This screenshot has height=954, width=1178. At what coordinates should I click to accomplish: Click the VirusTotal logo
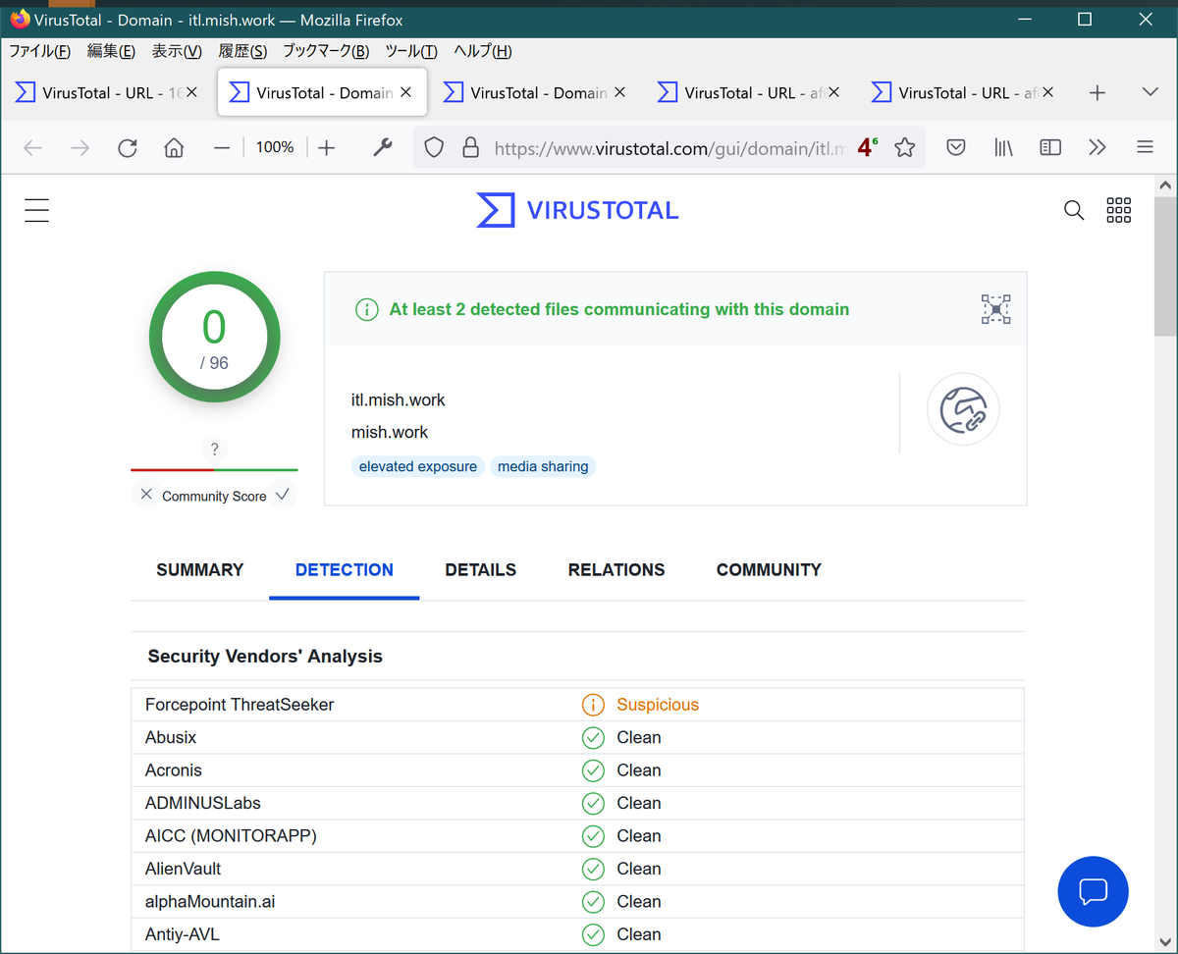[x=577, y=210]
